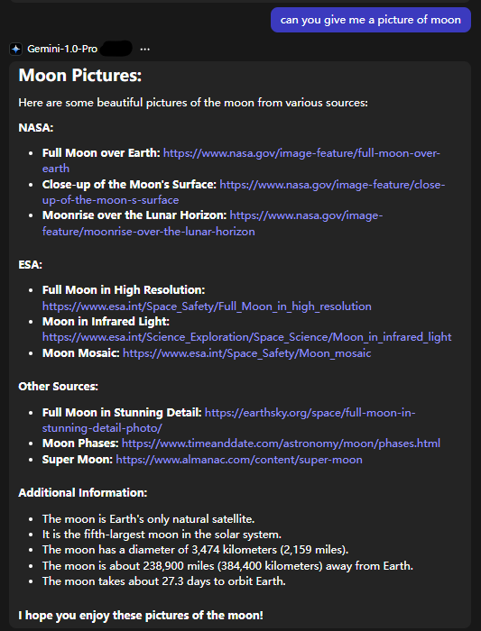Click the ESA section heading
Viewport: 481px width, 631px height.
tap(30, 265)
